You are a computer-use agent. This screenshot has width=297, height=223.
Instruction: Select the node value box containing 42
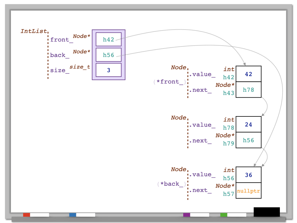pos(249,74)
